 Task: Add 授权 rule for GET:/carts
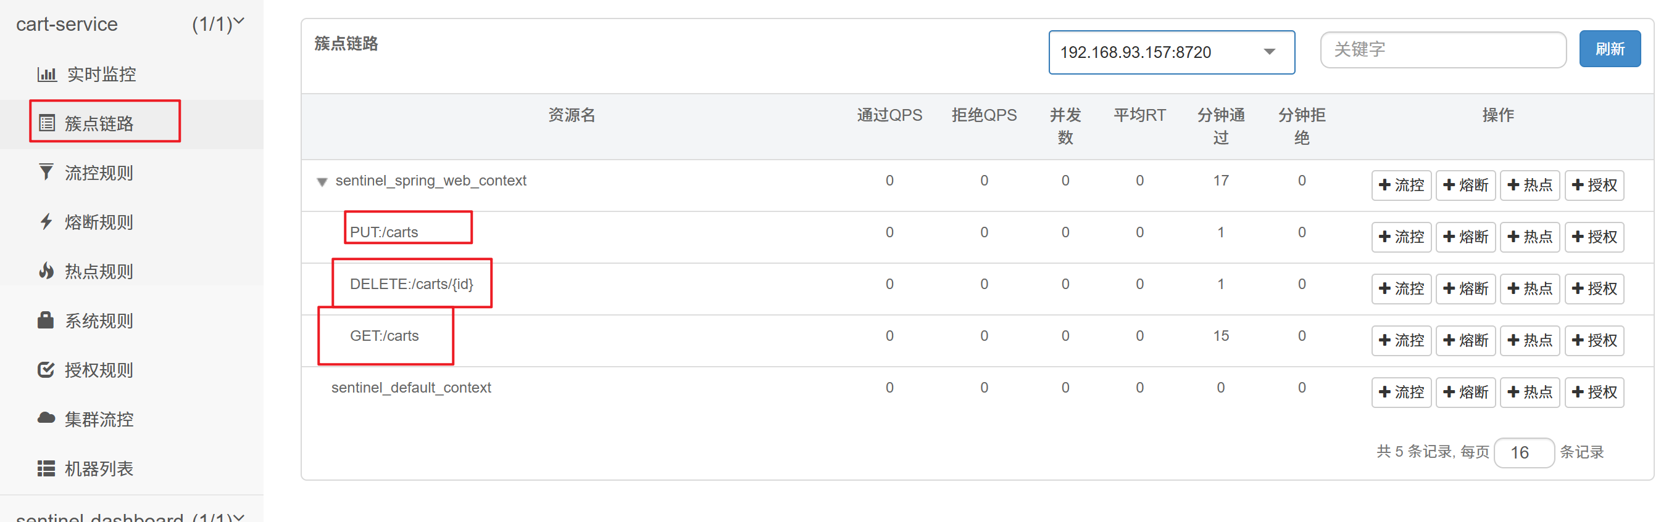[x=1594, y=340]
